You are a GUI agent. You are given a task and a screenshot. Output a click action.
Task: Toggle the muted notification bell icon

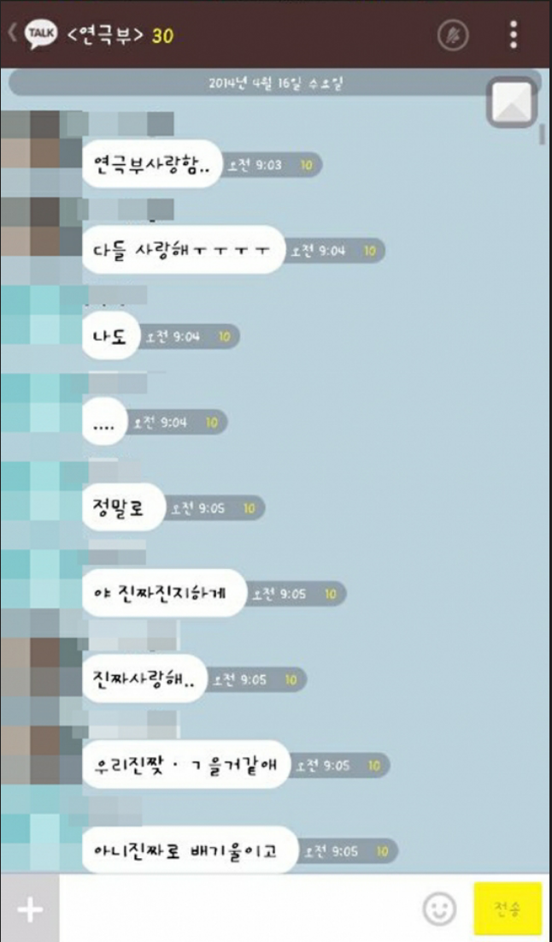(454, 35)
